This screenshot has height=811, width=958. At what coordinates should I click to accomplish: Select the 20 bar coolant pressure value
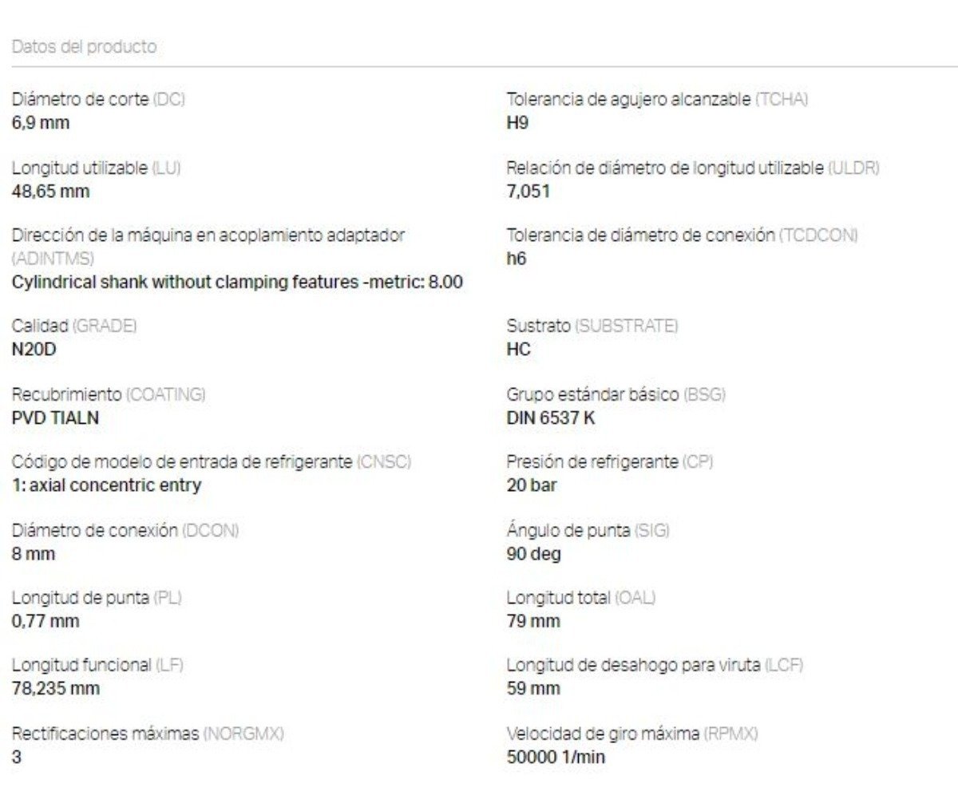[532, 485]
